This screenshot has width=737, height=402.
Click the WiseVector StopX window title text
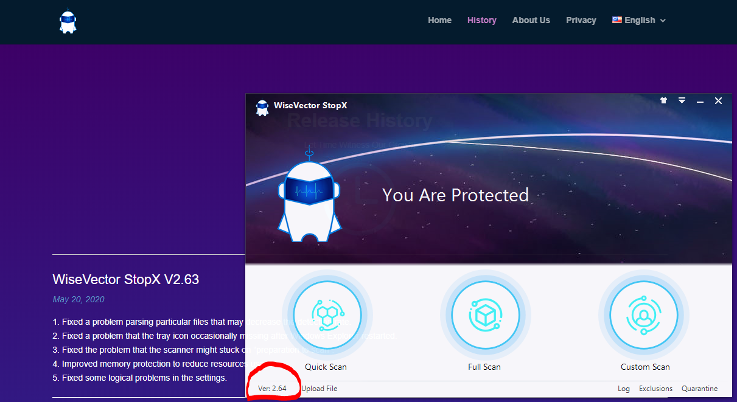310,105
